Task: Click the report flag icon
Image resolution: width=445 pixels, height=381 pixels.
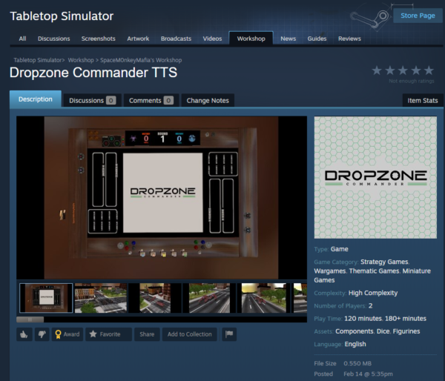Action: (229, 334)
